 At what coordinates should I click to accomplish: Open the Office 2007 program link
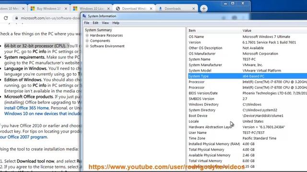[x=24, y=137]
